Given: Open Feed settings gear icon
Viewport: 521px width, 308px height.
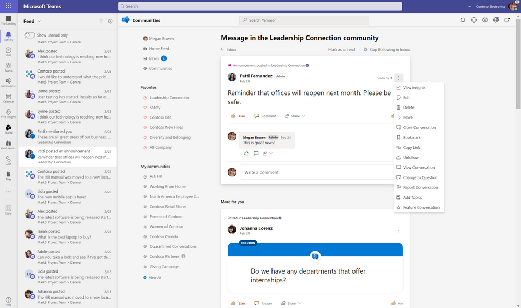Looking at the screenshot, I should [x=110, y=21].
